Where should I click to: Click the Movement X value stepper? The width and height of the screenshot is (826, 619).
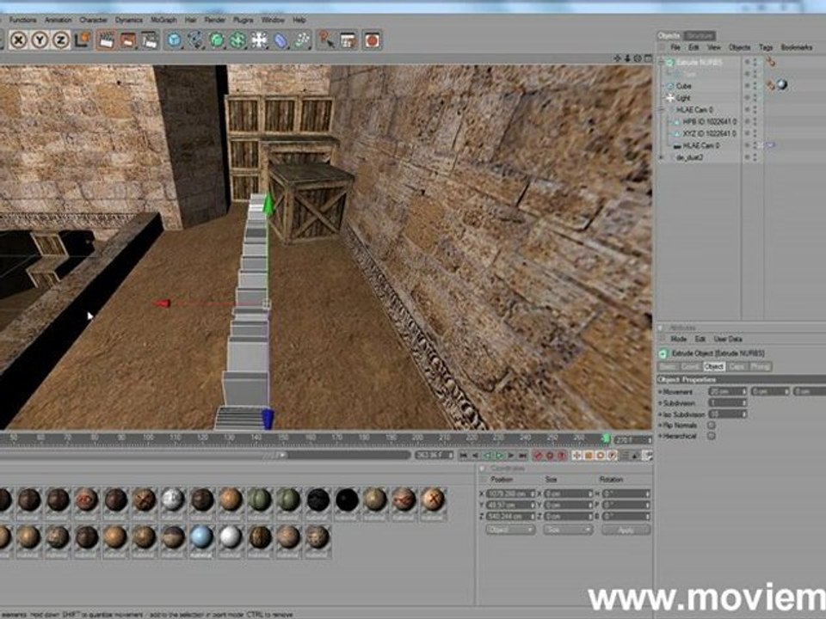coord(743,391)
